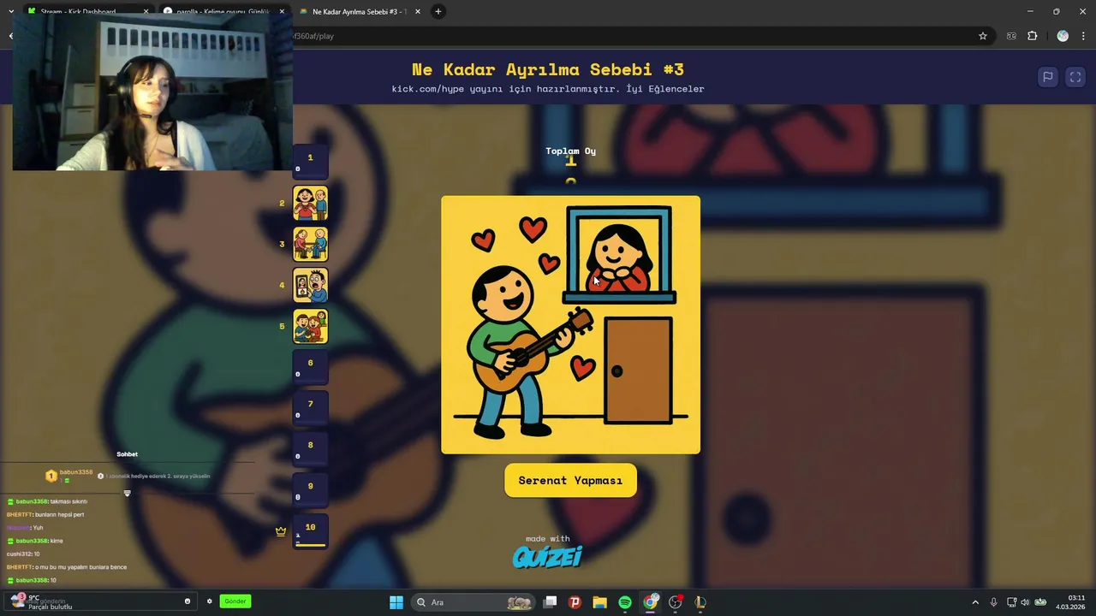Image resolution: width=1096 pixels, height=616 pixels.
Task: Bookmark this page with star icon
Action: pos(983,36)
